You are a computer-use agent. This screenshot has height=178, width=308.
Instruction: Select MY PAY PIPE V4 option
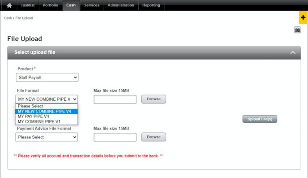(x=47, y=116)
